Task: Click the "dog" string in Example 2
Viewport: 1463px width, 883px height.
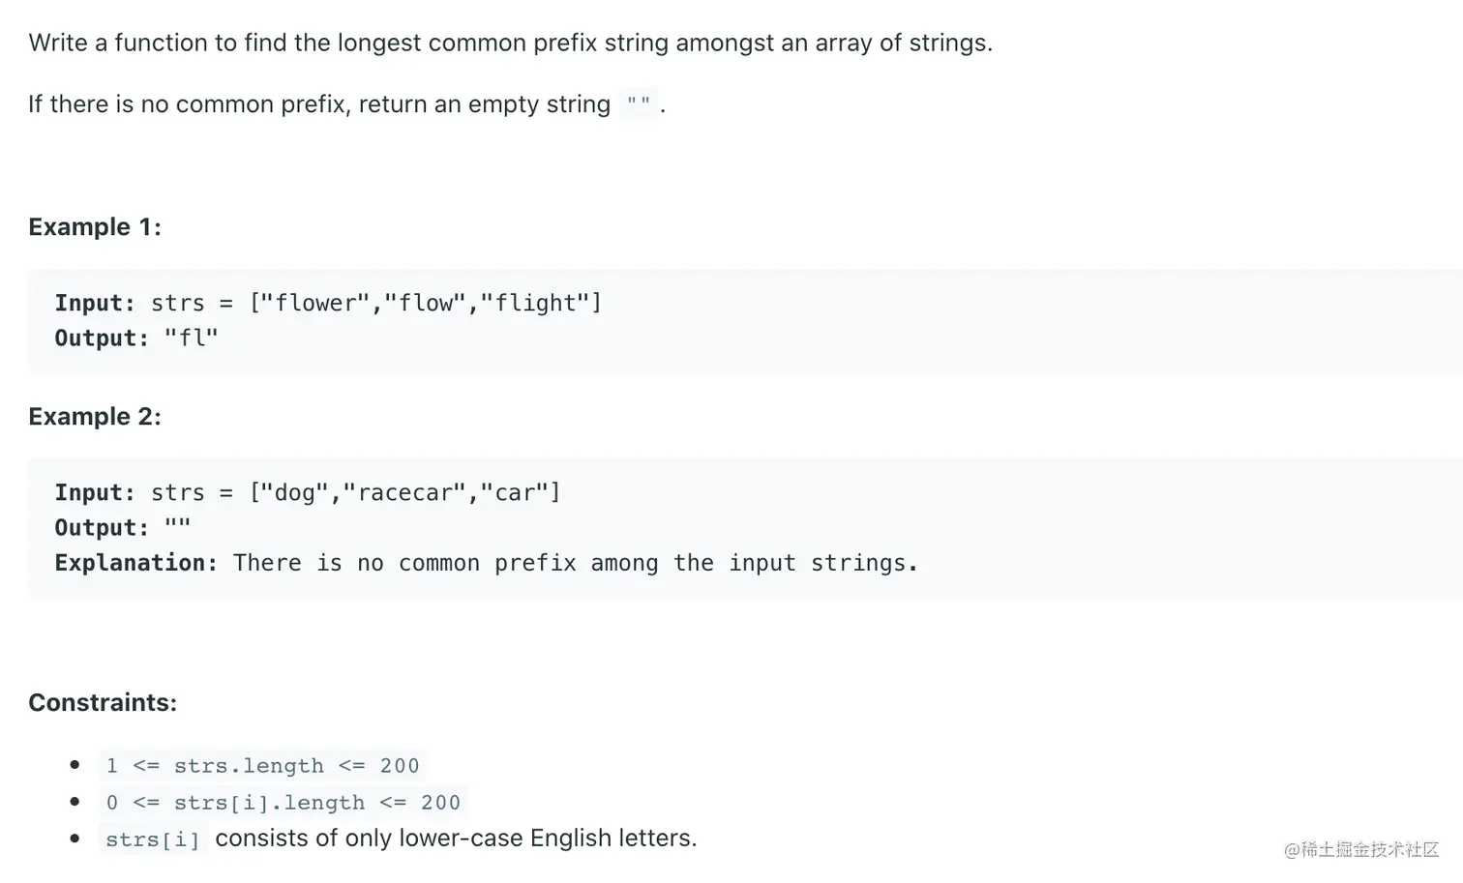Action: pos(295,492)
